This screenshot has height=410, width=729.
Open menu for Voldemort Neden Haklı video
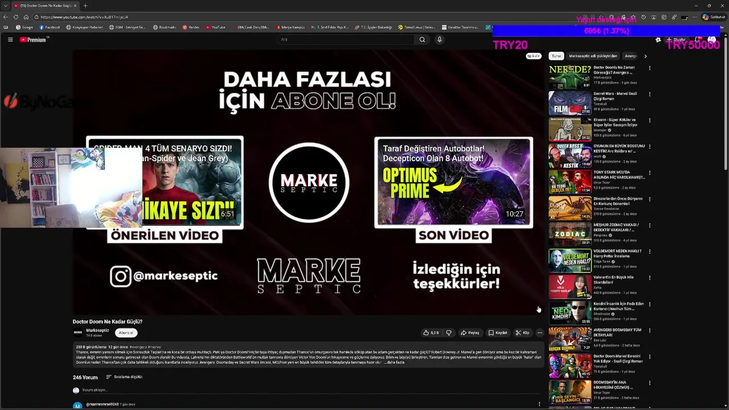(649, 252)
